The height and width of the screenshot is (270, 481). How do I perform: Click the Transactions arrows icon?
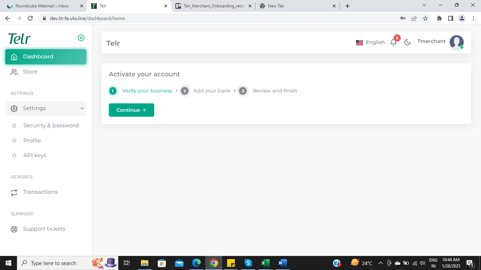tap(14, 192)
